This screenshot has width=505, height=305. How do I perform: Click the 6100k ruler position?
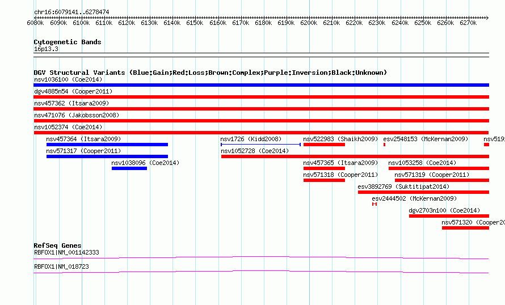(81, 23)
